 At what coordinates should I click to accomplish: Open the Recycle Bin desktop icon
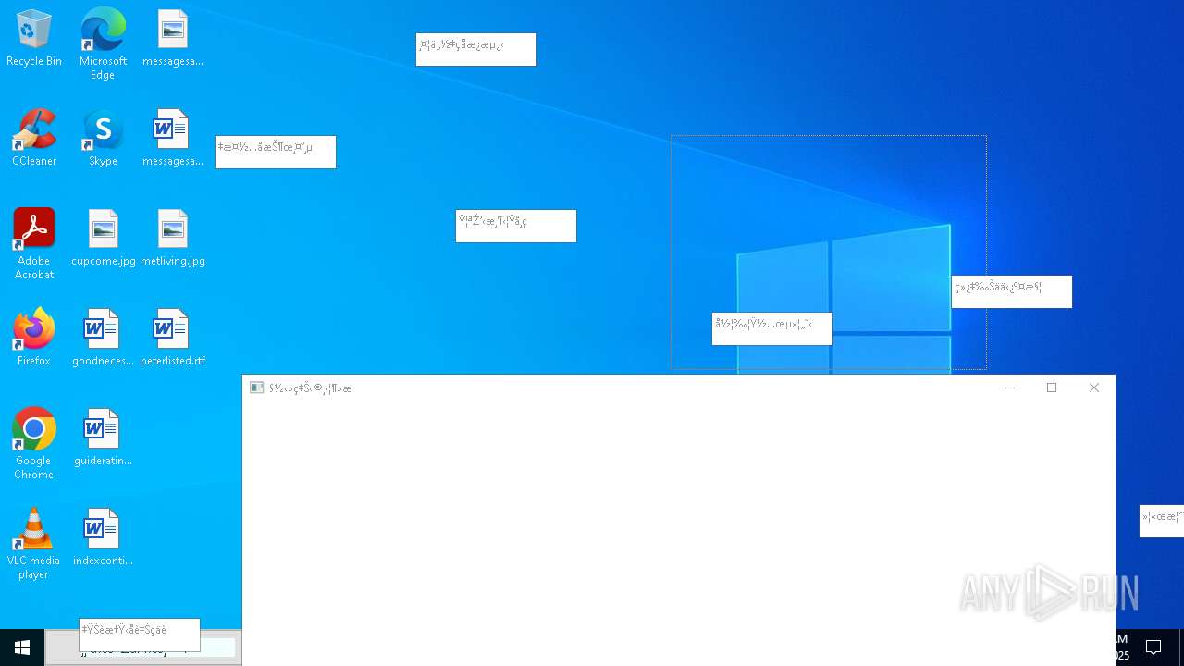[34, 38]
